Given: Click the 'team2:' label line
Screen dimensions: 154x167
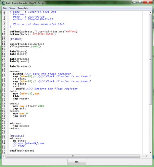Looking at the screenshot, I should click(14, 111).
